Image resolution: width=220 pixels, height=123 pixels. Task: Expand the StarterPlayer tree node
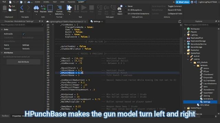coord(185,108)
